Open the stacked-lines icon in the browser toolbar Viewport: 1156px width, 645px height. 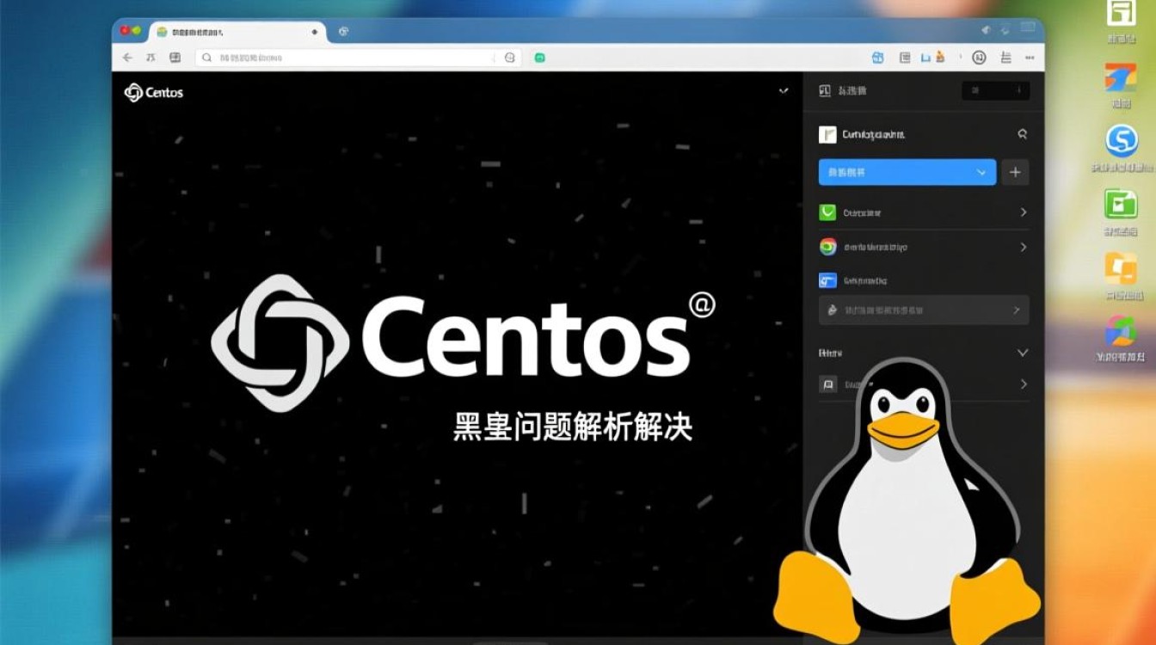[x=1005, y=58]
